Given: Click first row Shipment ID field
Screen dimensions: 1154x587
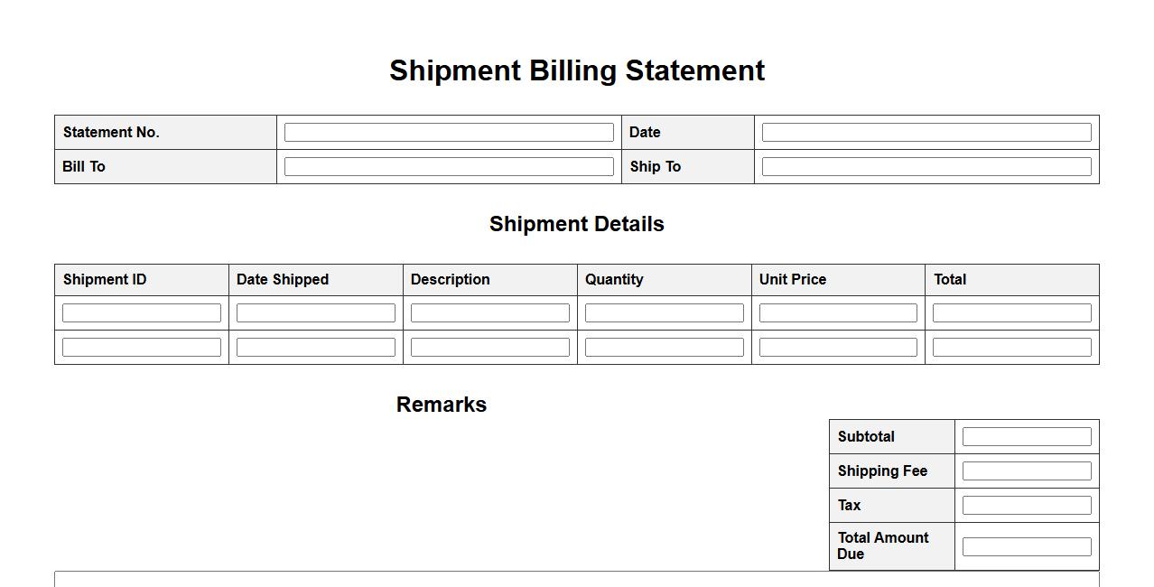Looking at the screenshot, I should [142, 313].
